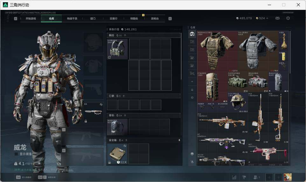Click the previous-tab key icon left of 开始游戏
Viewport: 306px width, 182px height.
[x=16, y=18]
